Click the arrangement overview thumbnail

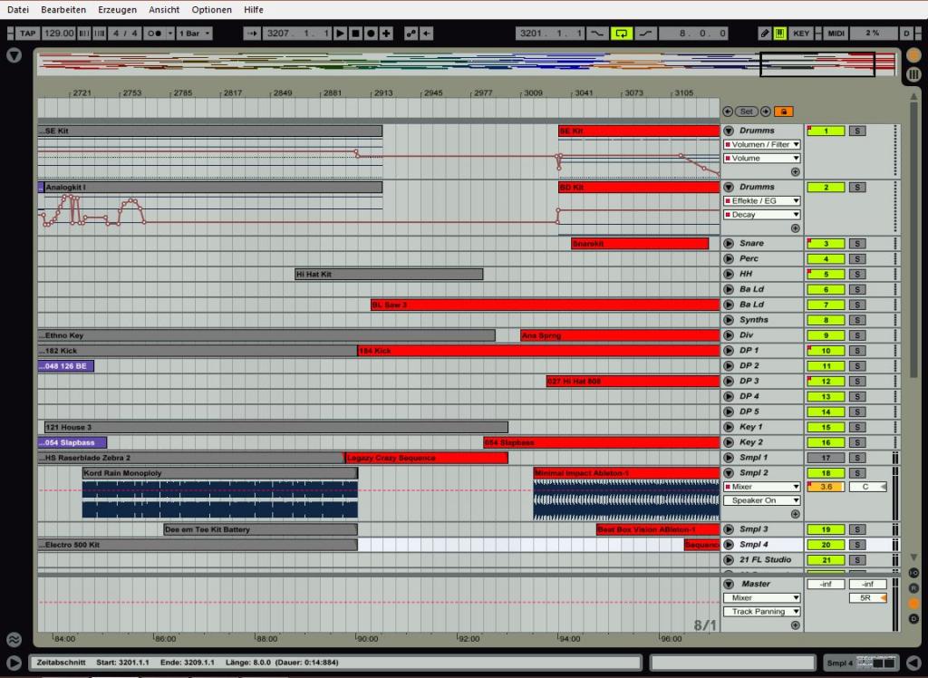(467, 64)
